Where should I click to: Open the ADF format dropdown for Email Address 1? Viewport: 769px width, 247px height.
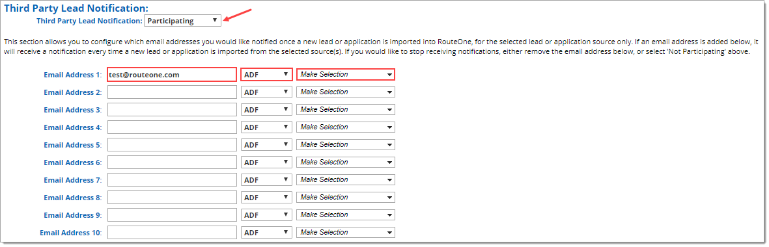tap(267, 75)
